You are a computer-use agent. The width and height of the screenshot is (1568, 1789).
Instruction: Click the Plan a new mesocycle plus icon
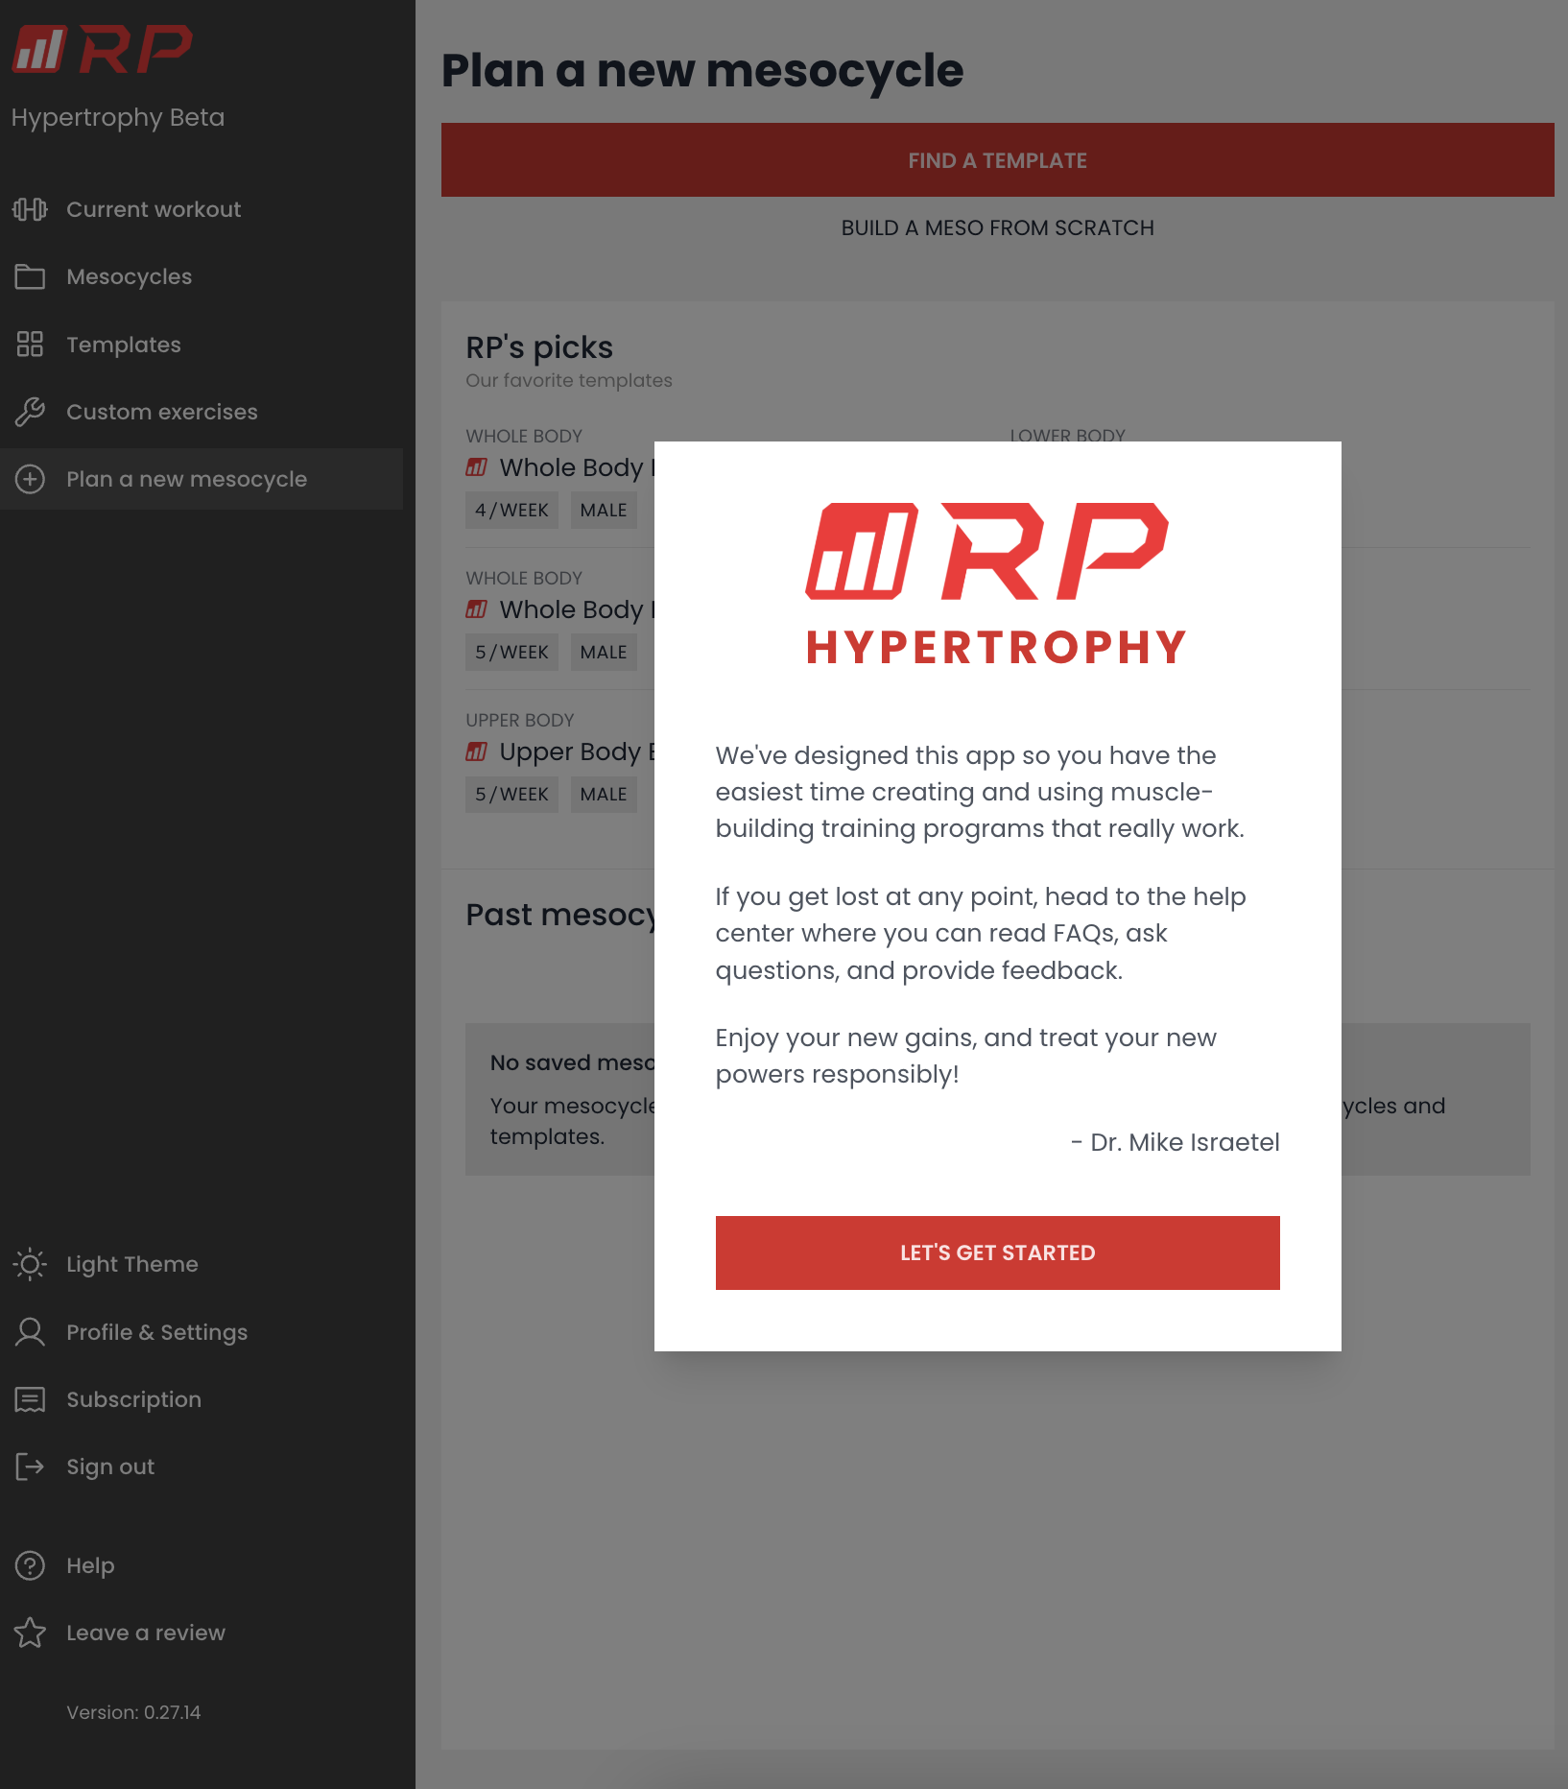30,479
